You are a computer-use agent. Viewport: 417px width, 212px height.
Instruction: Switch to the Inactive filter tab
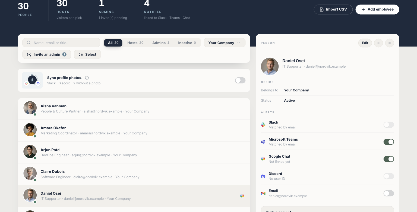coord(187,43)
